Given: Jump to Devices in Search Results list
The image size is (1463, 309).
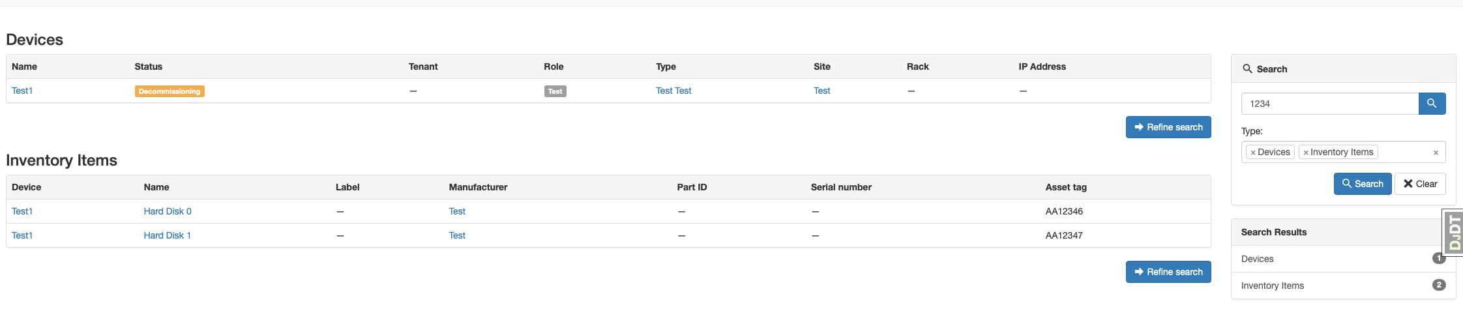Looking at the screenshot, I should pyautogui.click(x=1257, y=259).
